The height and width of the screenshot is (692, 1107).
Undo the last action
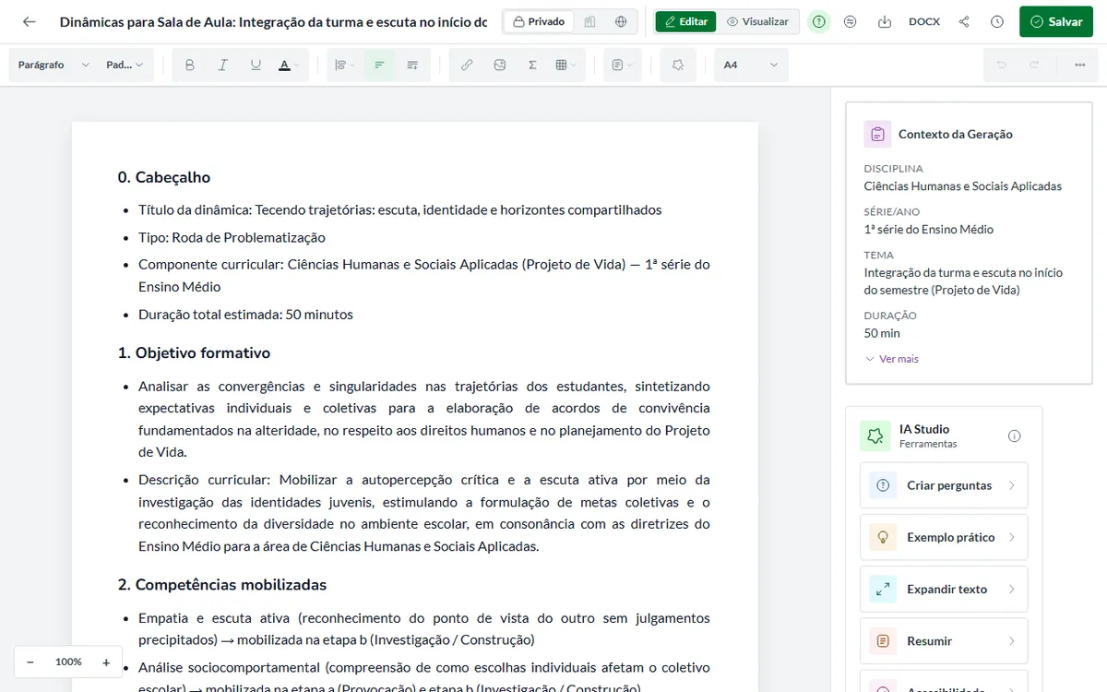[x=1001, y=66]
